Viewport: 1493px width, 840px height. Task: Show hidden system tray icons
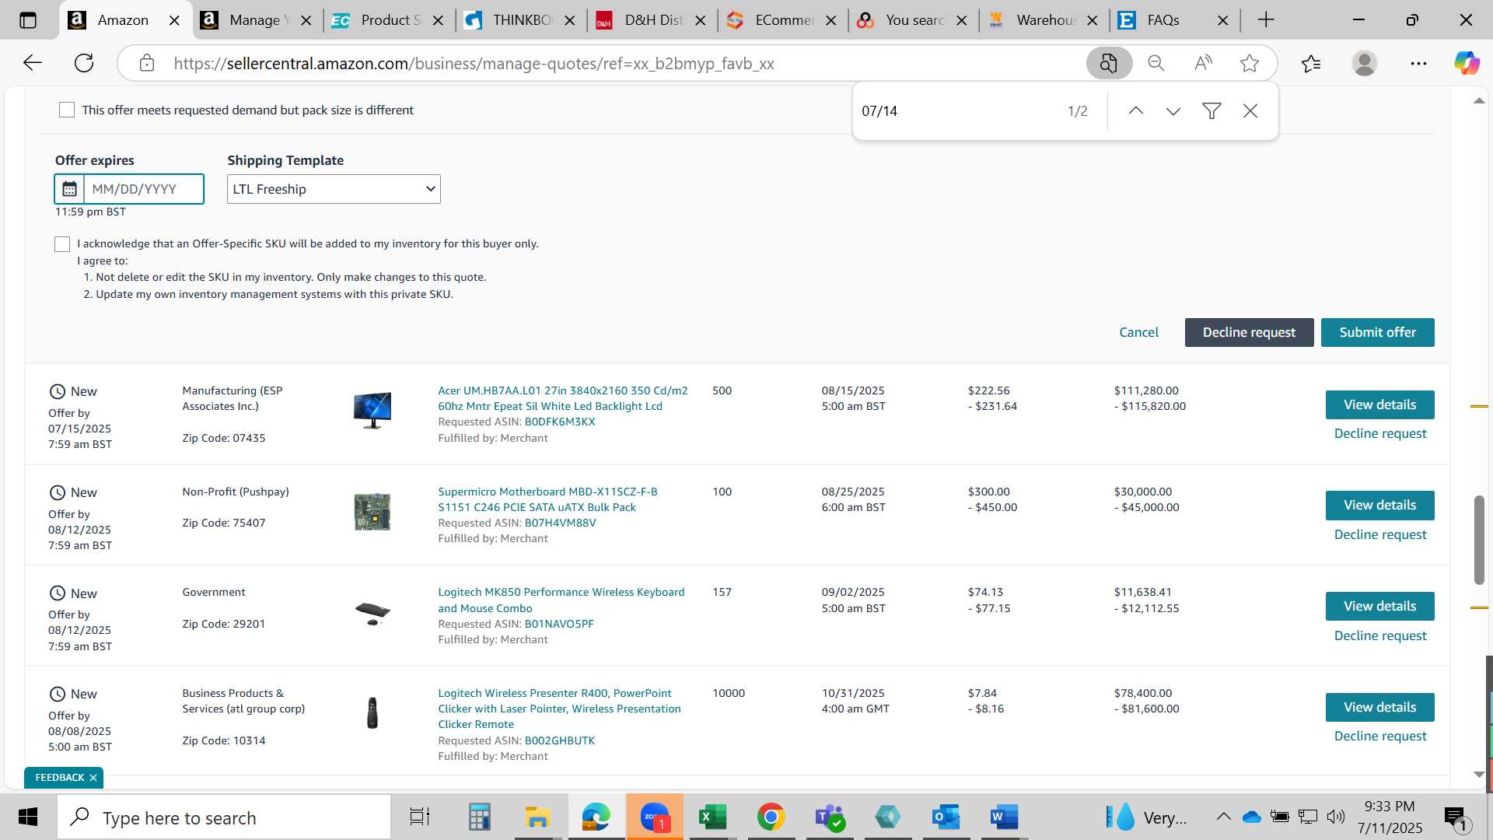1223,817
